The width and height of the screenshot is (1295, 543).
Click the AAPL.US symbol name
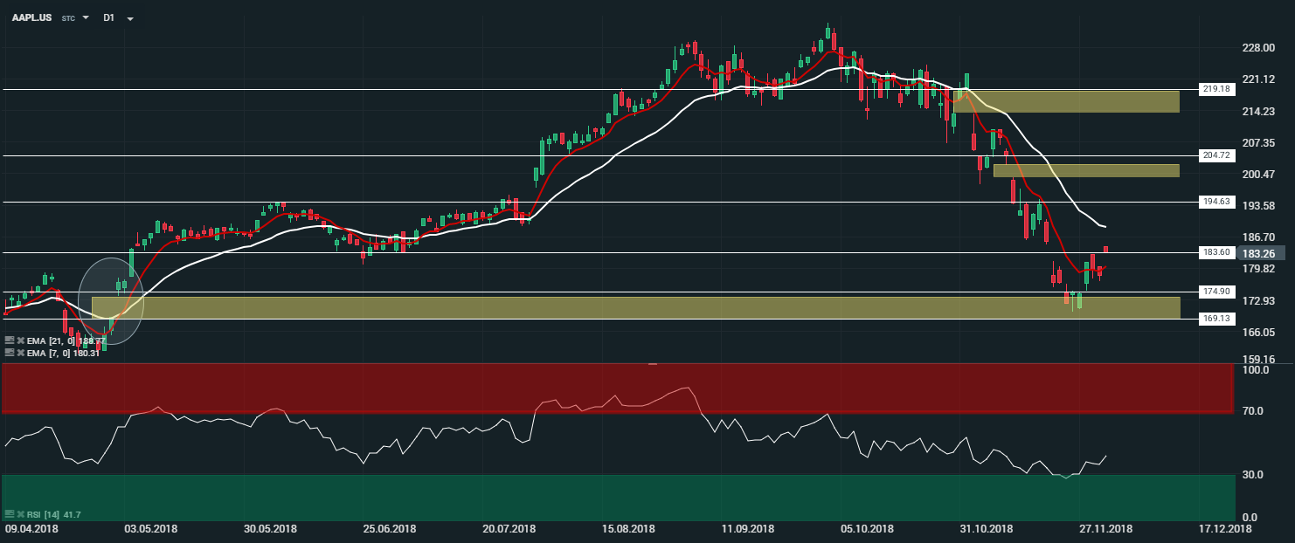[x=30, y=17]
